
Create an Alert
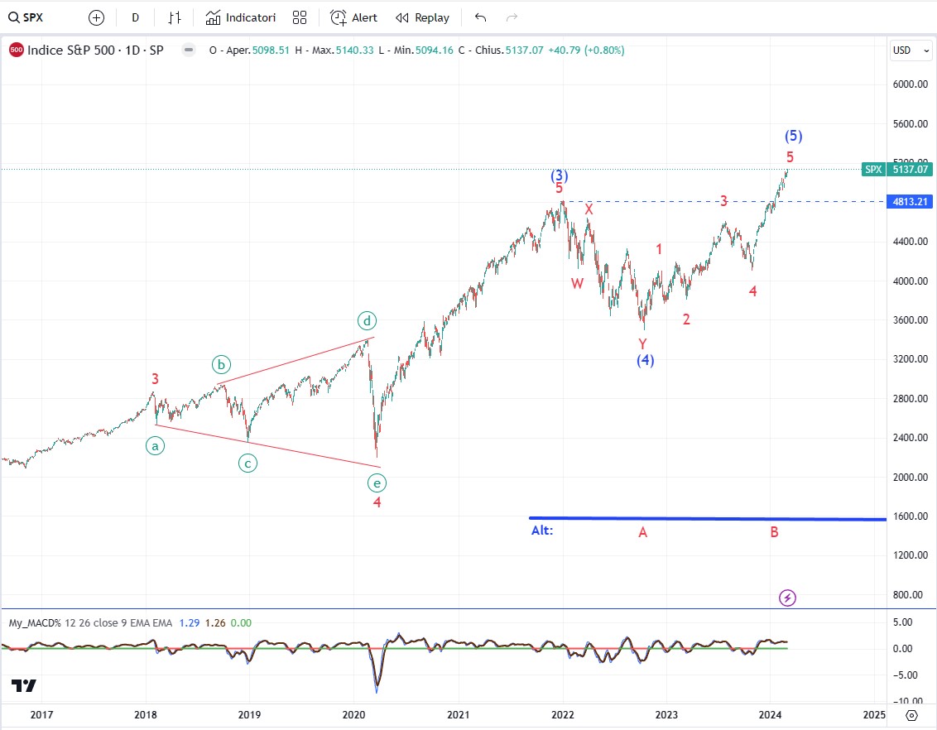[353, 18]
